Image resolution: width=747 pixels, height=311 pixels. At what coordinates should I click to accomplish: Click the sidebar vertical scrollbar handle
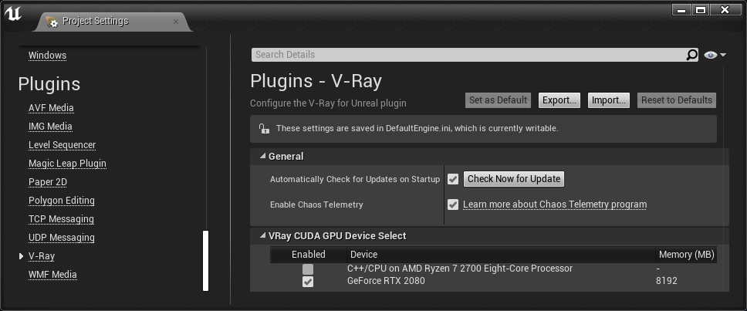pos(206,261)
